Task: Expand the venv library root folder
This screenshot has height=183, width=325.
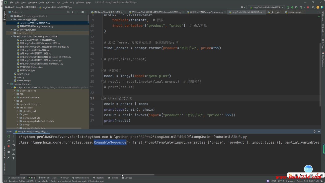Action: point(11,33)
